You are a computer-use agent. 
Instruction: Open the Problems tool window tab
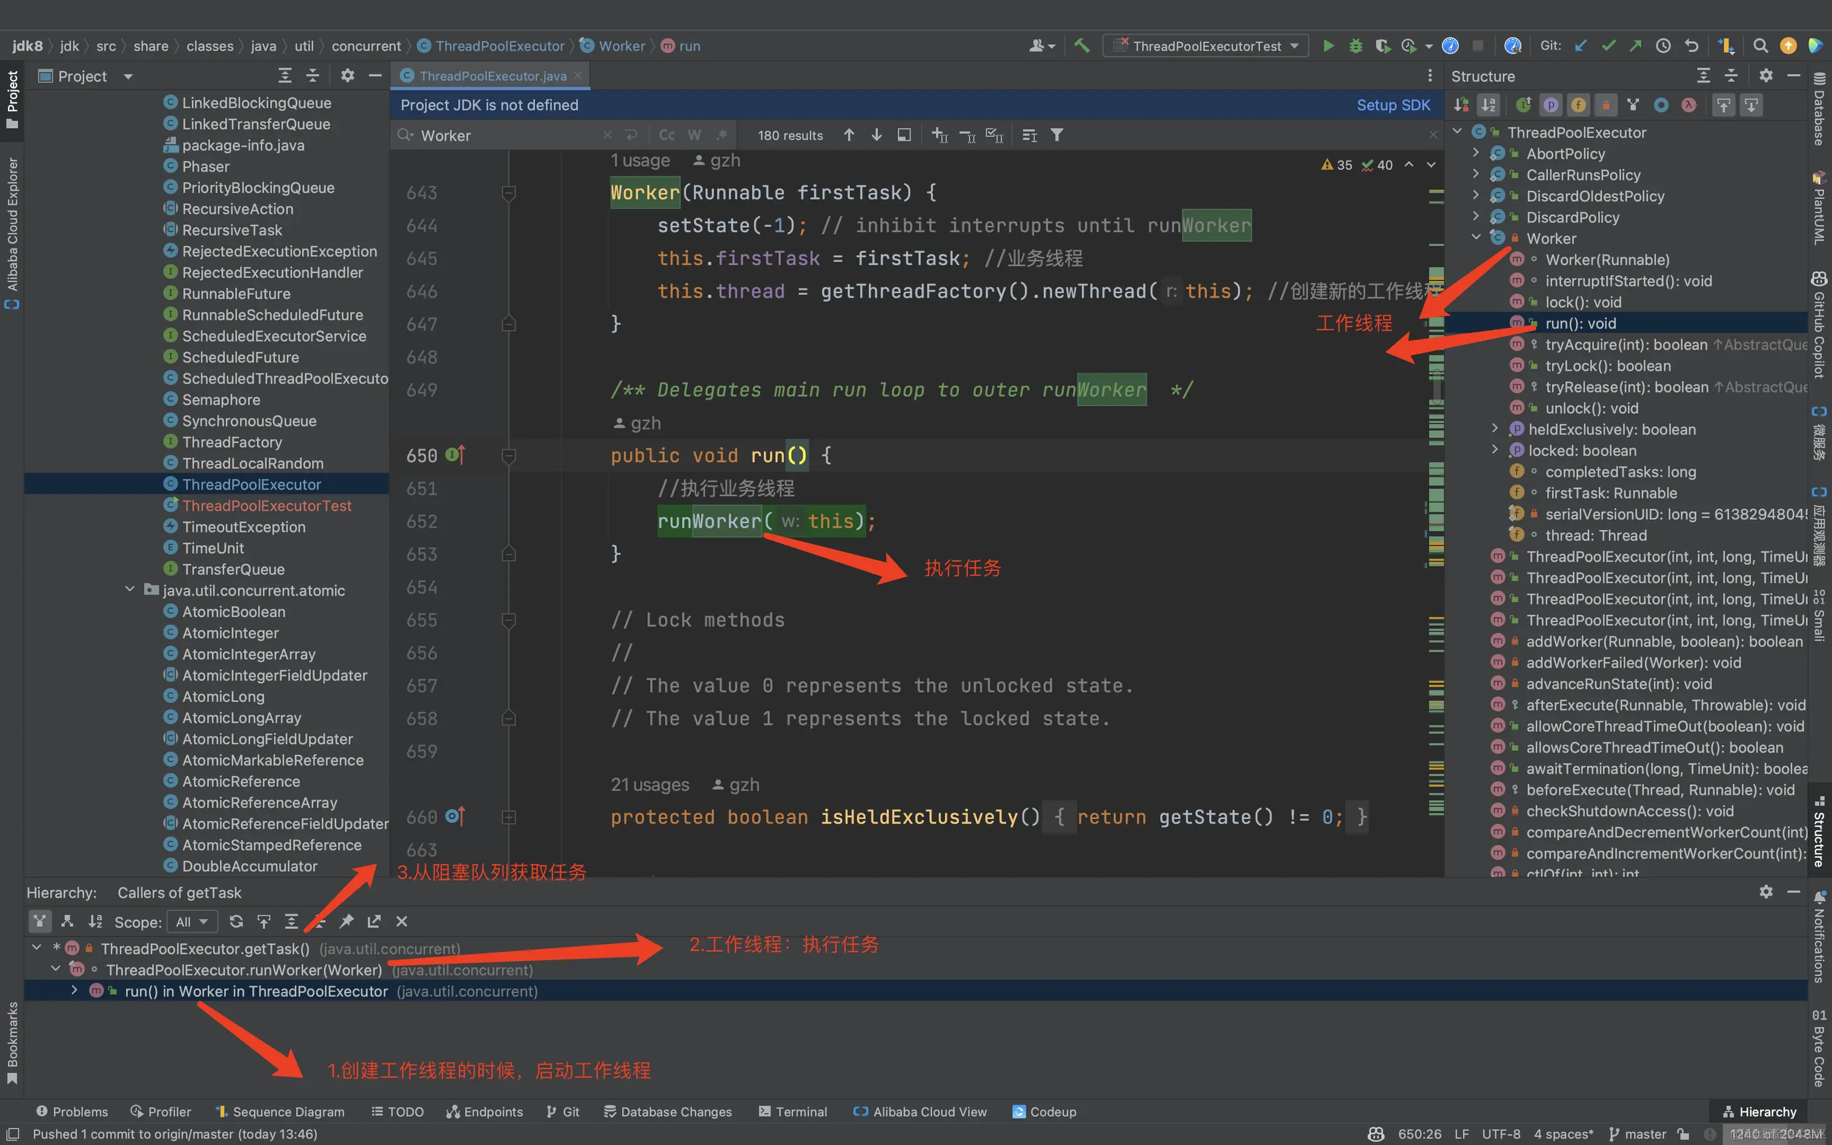pyautogui.click(x=73, y=1111)
